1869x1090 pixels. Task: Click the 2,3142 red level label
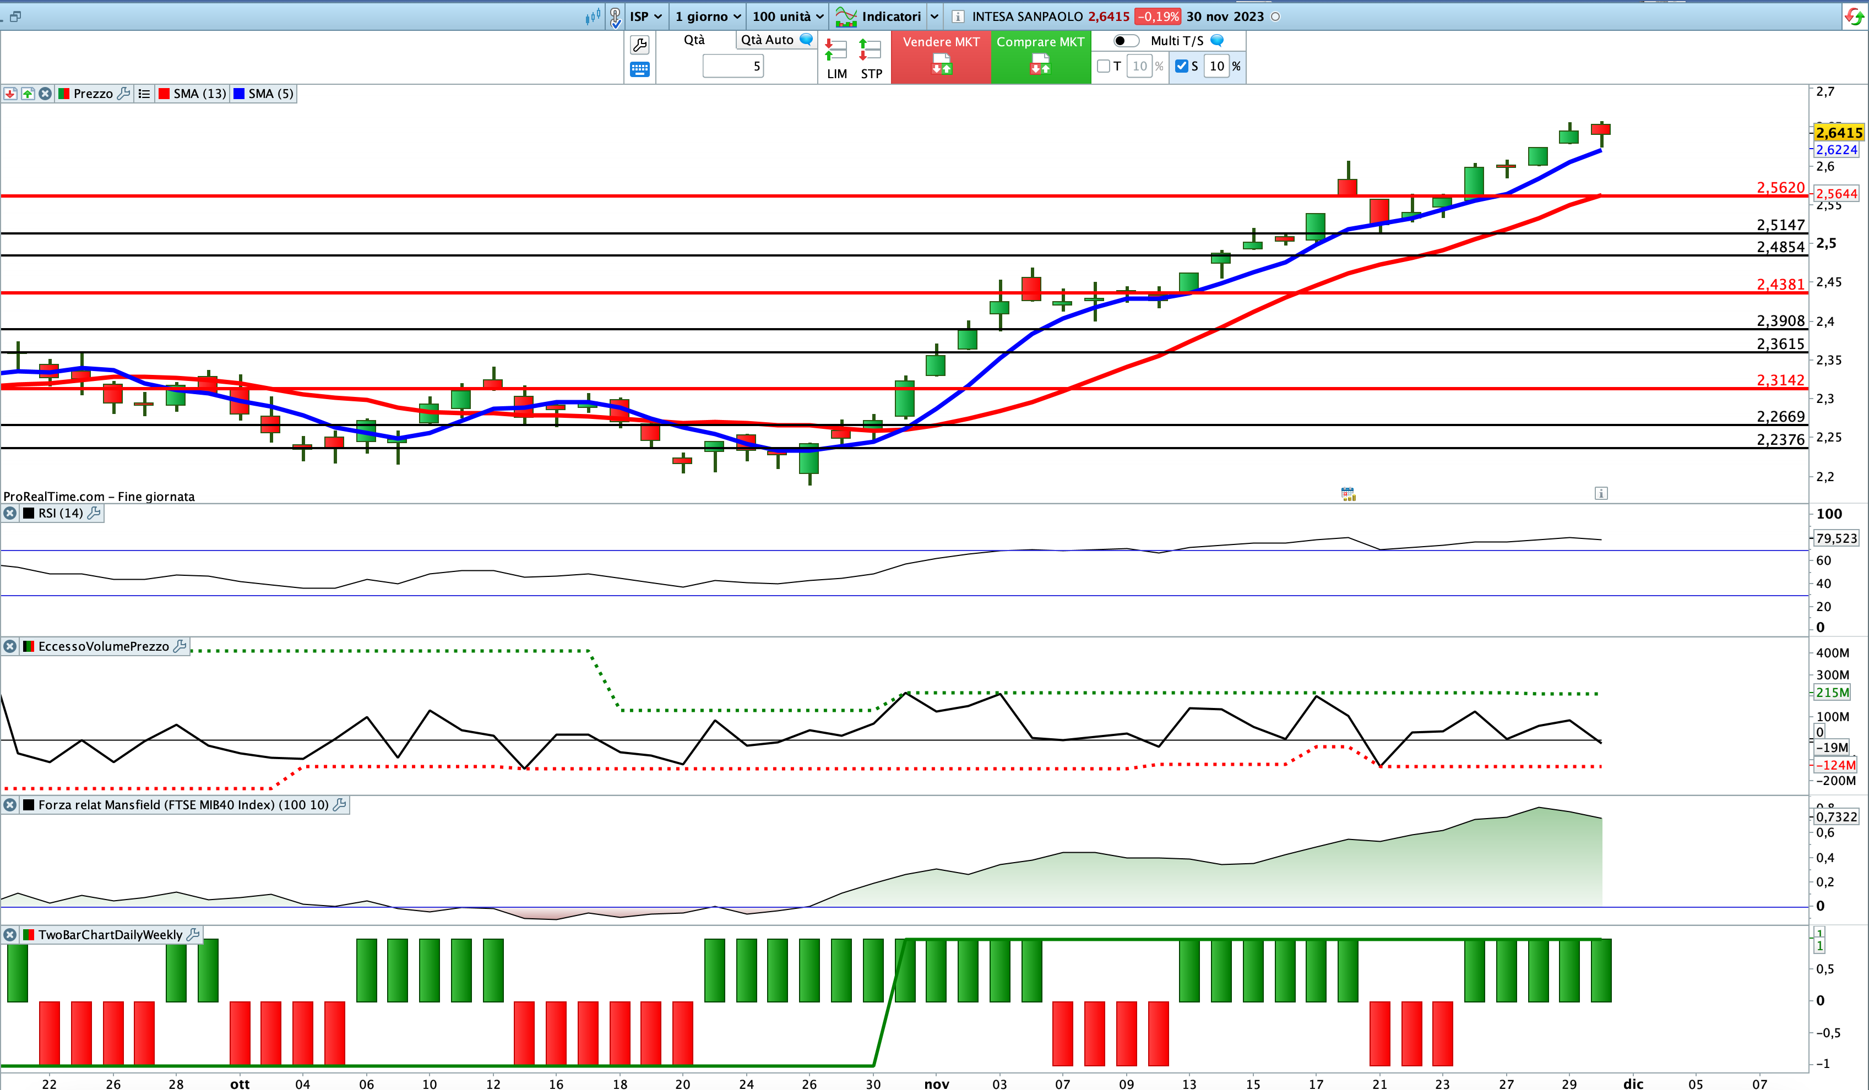point(1780,380)
